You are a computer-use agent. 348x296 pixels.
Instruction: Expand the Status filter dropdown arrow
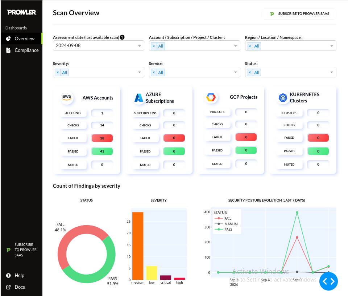(x=332, y=72)
